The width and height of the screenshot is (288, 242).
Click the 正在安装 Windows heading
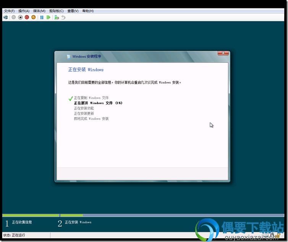click(x=86, y=70)
